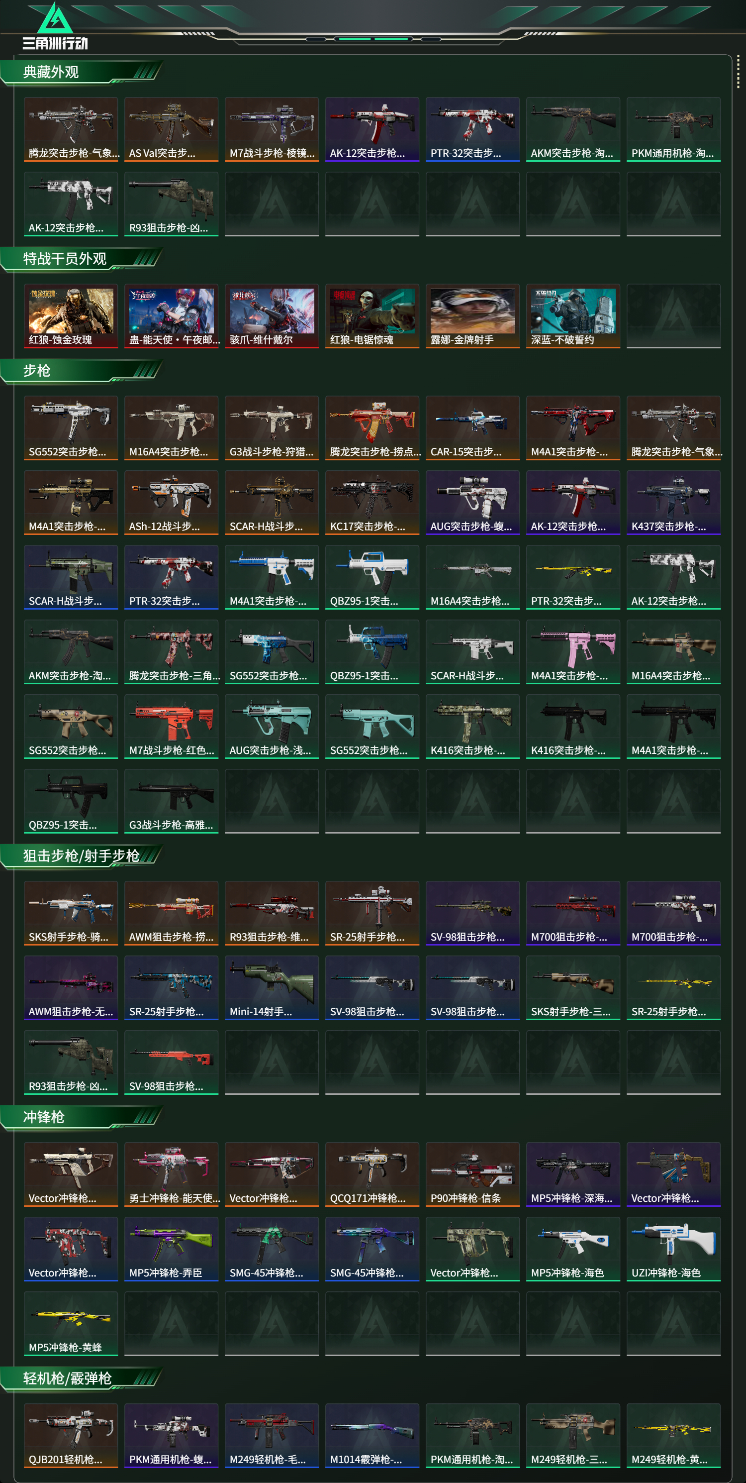Open the 红狼-蚀金玫瑰 operator skin

pos(71,316)
